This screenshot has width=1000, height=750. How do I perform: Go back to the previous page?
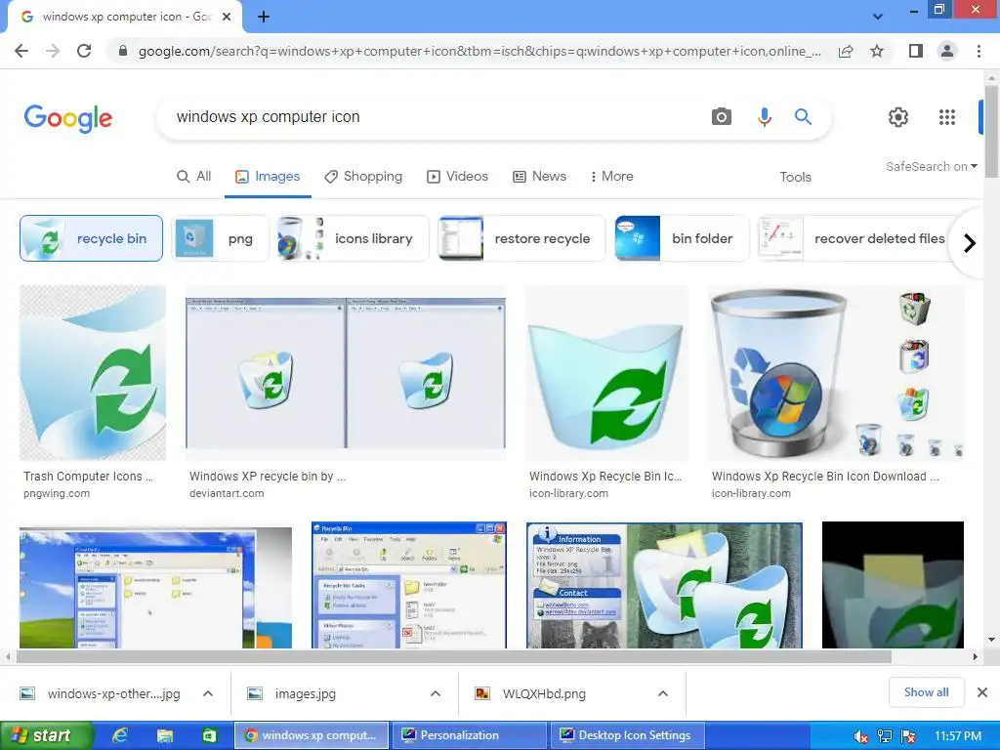(21, 51)
